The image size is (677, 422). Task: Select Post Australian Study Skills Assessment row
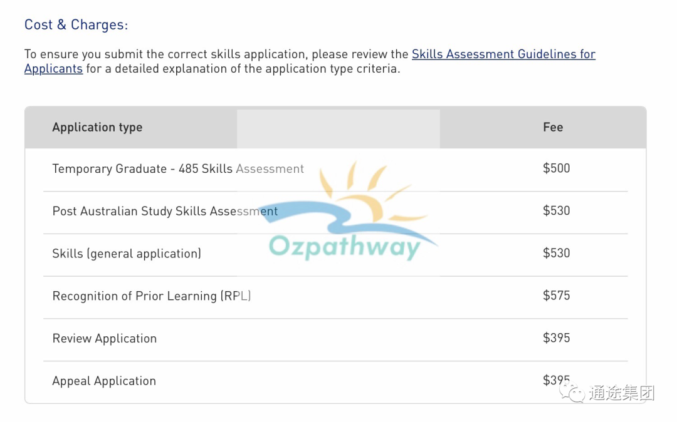[335, 212]
